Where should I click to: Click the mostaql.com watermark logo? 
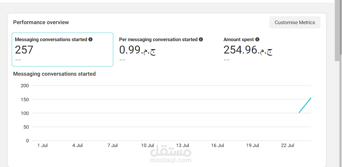(171, 154)
